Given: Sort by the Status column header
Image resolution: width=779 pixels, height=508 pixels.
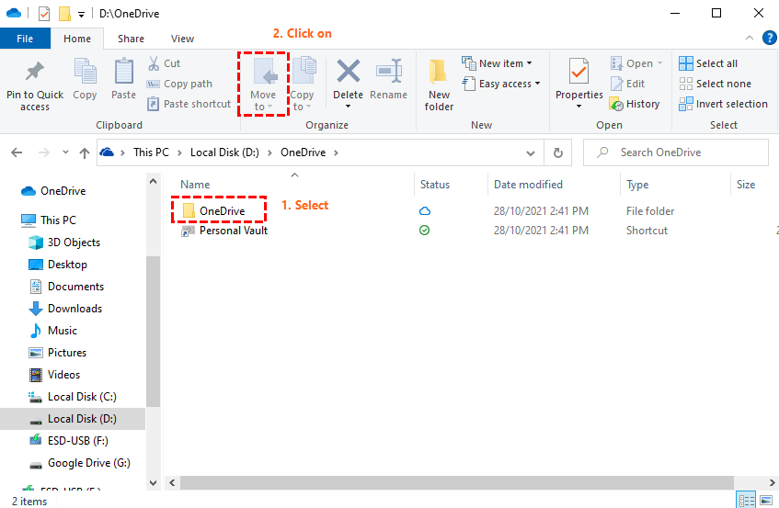Looking at the screenshot, I should [x=435, y=185].
